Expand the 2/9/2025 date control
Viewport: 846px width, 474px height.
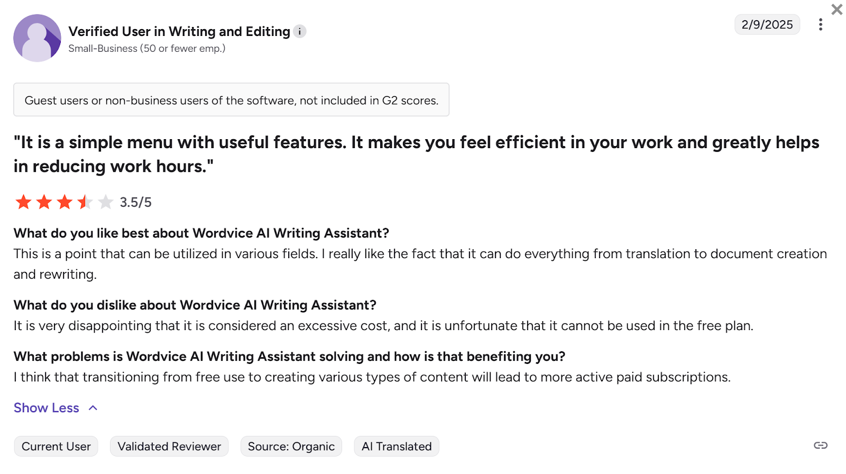pos(767,24)
